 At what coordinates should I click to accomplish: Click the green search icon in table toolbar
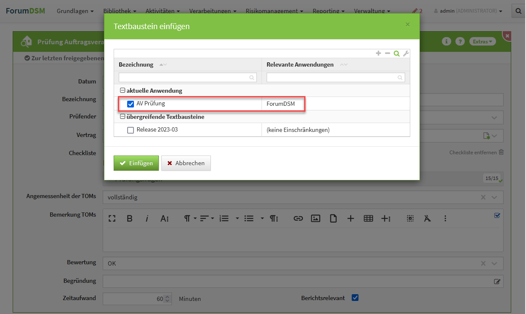tap(396, 53)
